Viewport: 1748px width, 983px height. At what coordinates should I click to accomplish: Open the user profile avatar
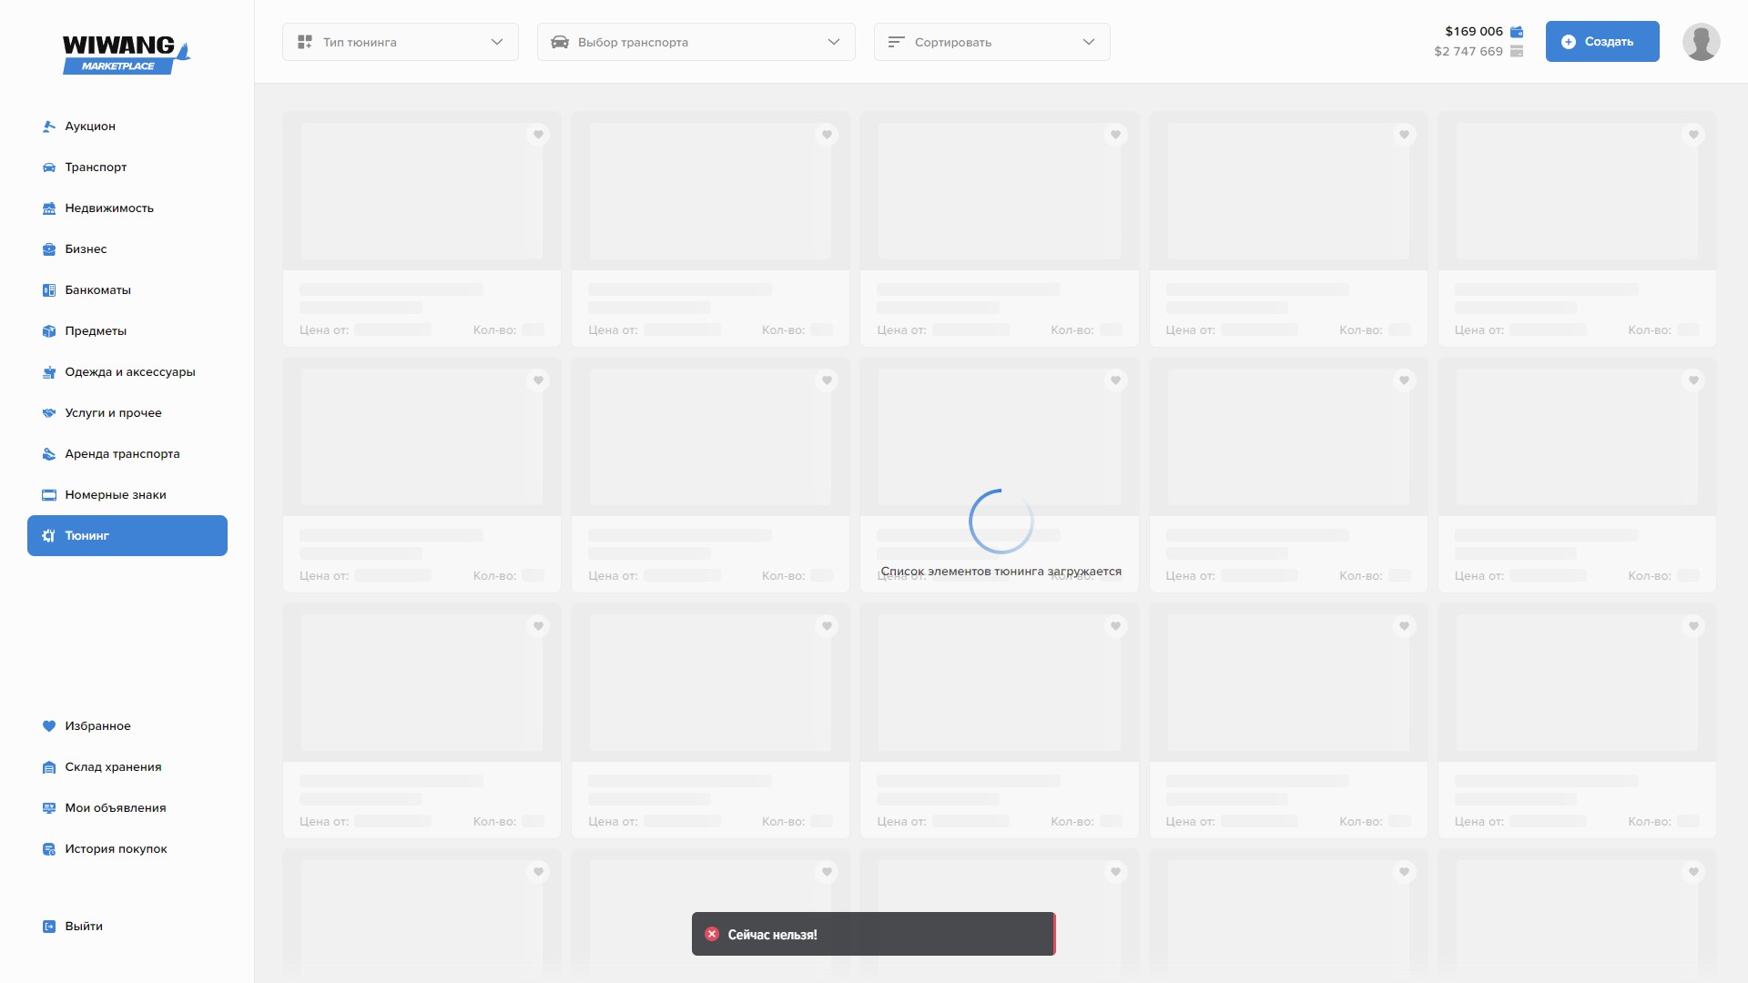click(1701, 42)
